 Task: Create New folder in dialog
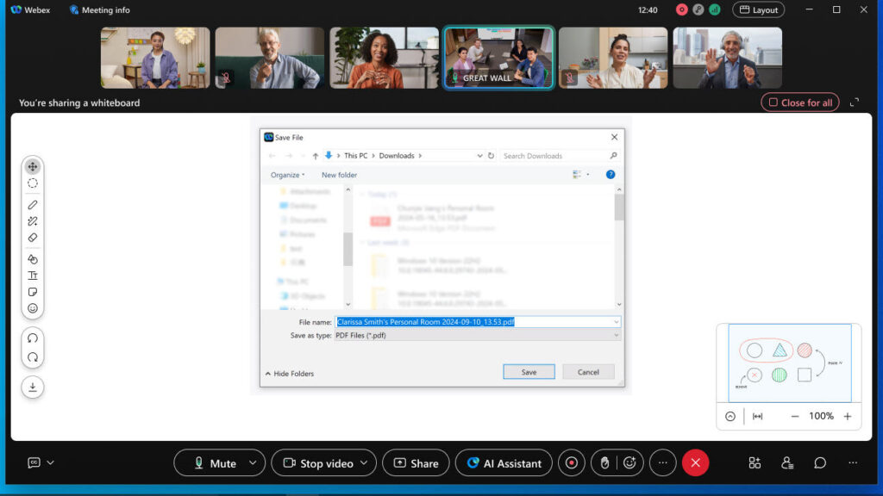pos(339,175)
